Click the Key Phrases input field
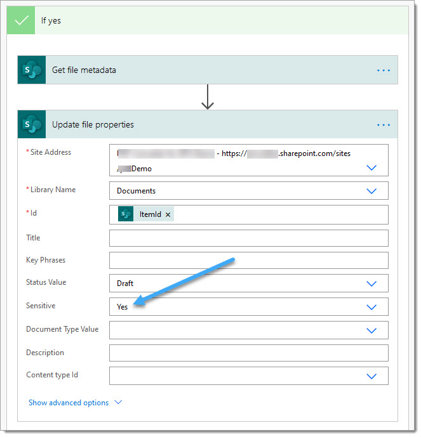421x437 pixels. point(248,261)
